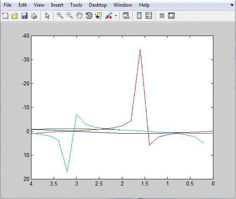This screenshot has width=236, height=199.
Task: Select the Edit Plot arrow tool
Action: 47,16
